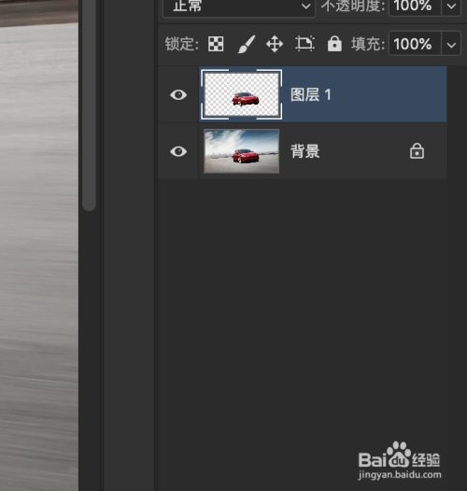This screenshot has height=491, width=467.
Task: Hide the 背景 layer
Action: (x=178, y=151)
